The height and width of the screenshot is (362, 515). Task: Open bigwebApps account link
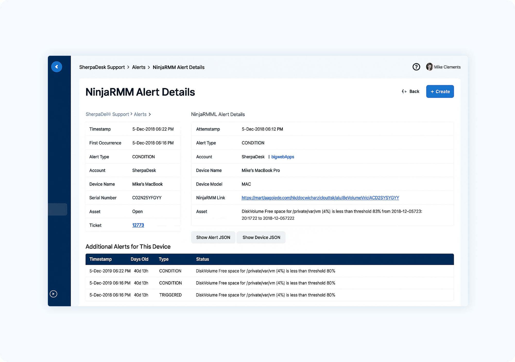click(x=282, y=157)
